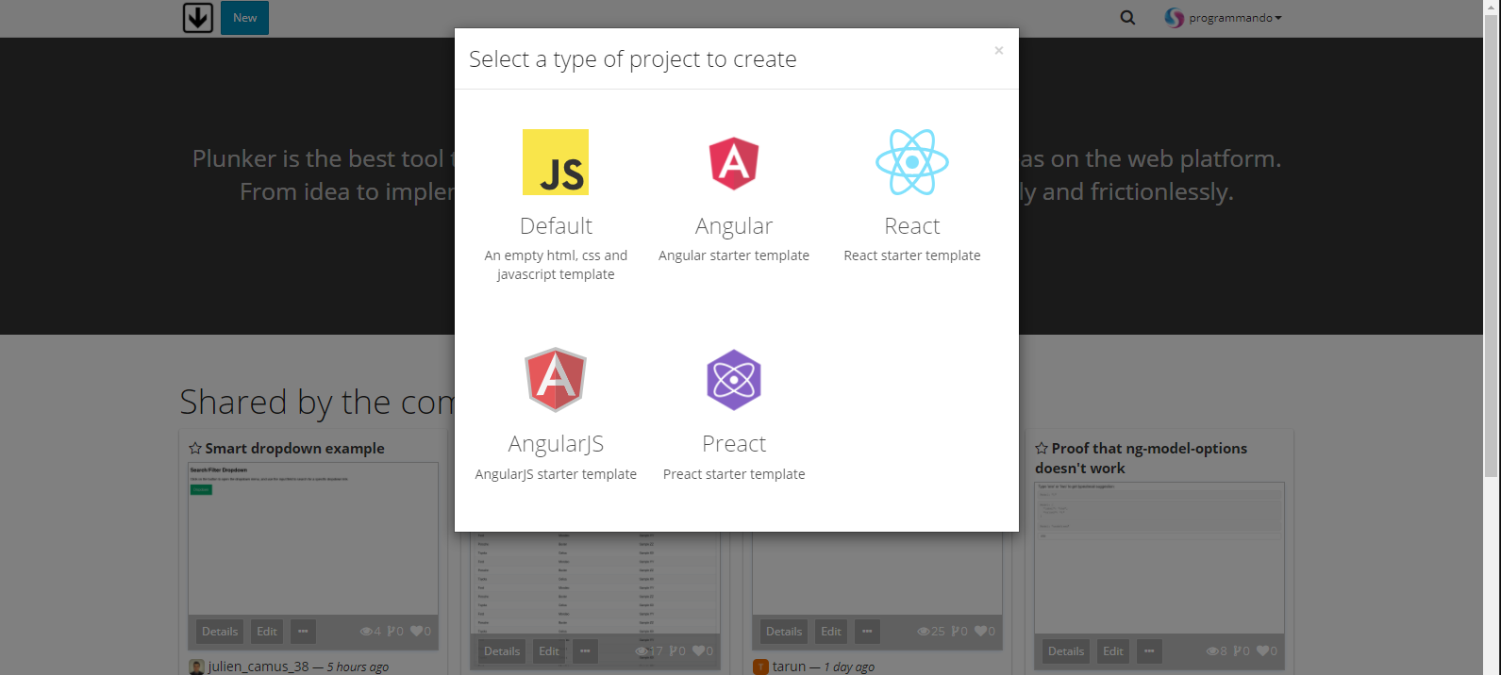Open Details for Smart dropdown example
Viewport: 1501px width, 675px height.
[220, 632]
